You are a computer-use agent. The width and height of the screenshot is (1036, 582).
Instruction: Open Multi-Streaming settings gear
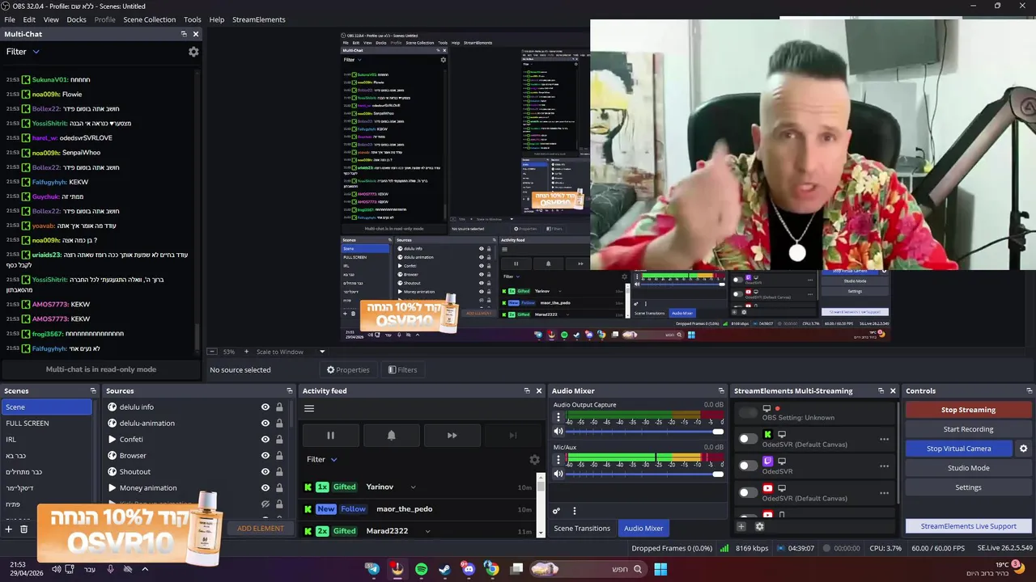click(x=759, y=527)
